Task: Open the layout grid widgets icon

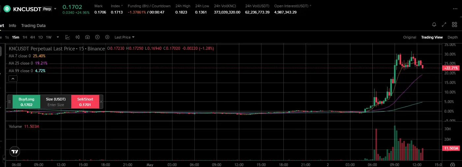Action: coord(454,24)
